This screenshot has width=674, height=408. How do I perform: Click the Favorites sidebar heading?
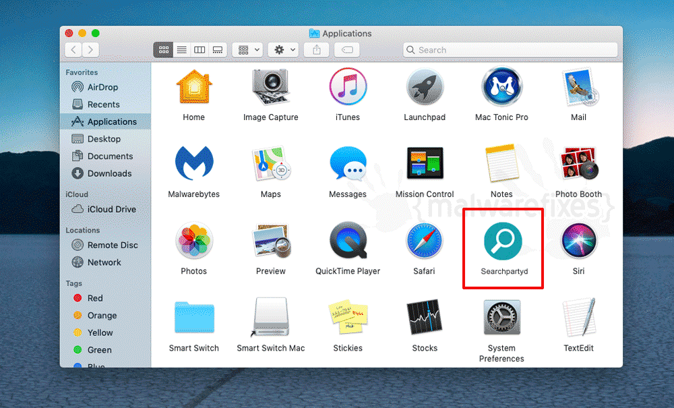click(x=82, y=72)
